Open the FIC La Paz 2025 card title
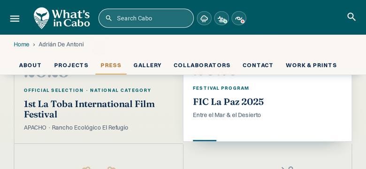Viewport: 366px width, 169px height. point(229,102)
